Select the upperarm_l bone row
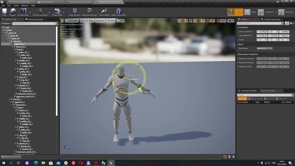 point(28,44)
